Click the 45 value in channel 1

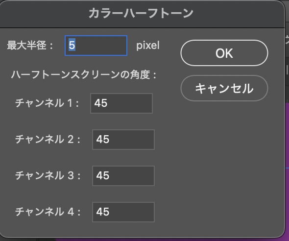[x=100, y=103]
